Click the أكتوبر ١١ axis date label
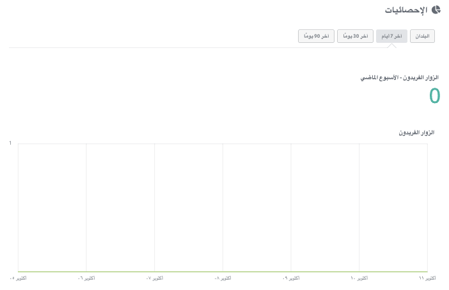This screenshot has height=290, width=449. 427,278
